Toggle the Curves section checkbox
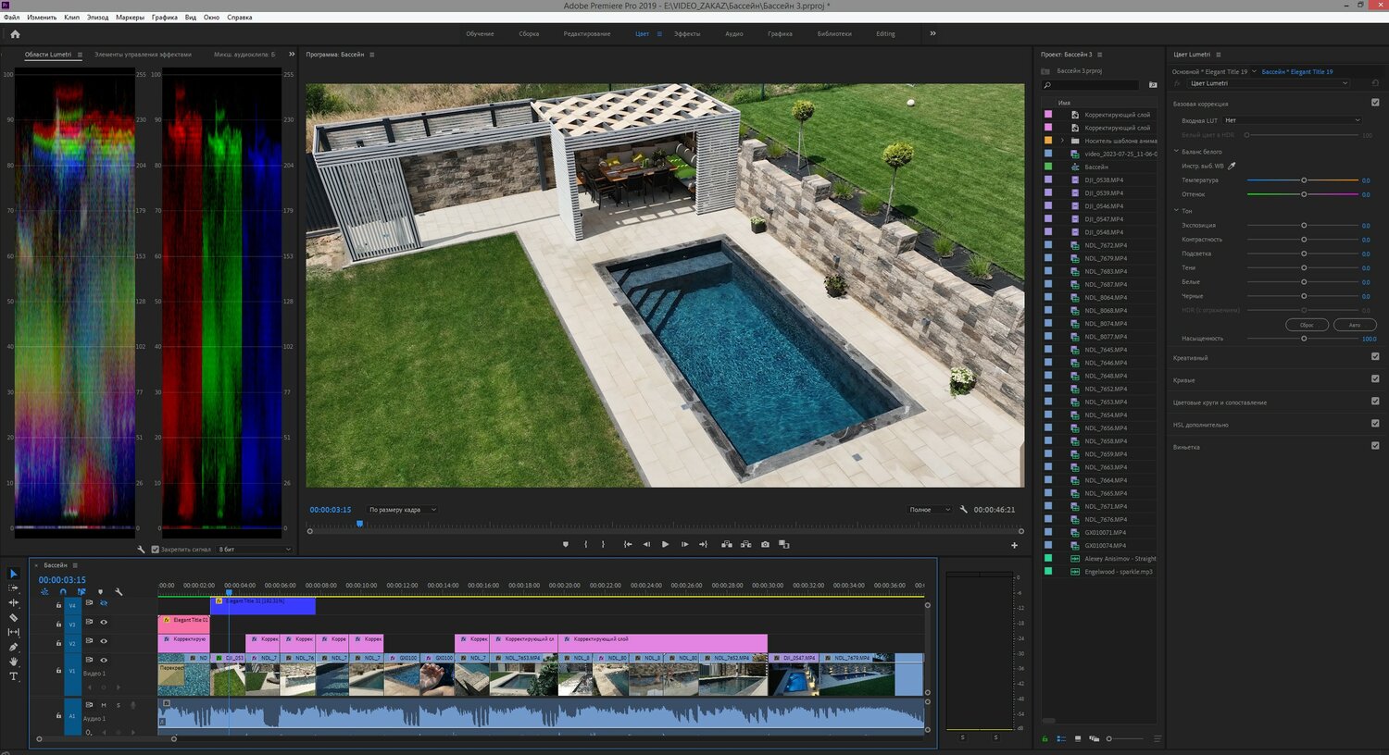 [x=1375, y=378]
